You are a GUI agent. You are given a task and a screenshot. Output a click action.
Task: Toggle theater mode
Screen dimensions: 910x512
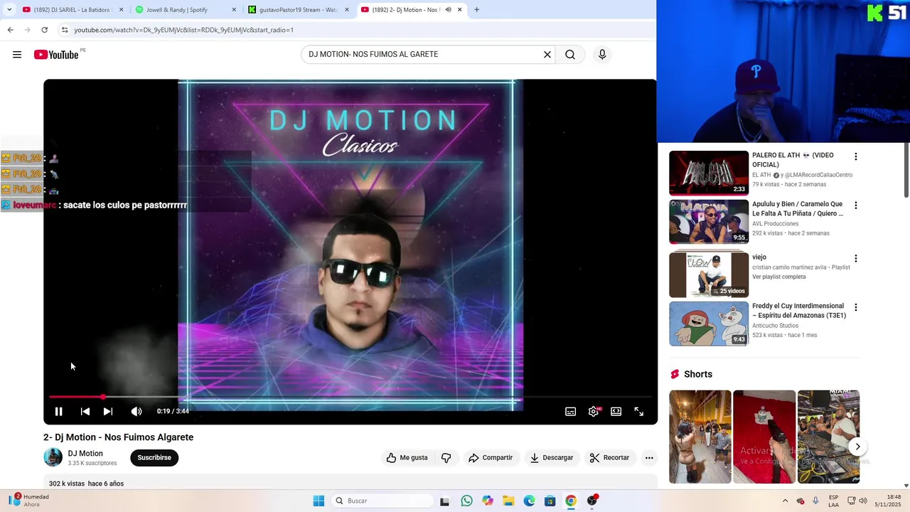point(616,411)
